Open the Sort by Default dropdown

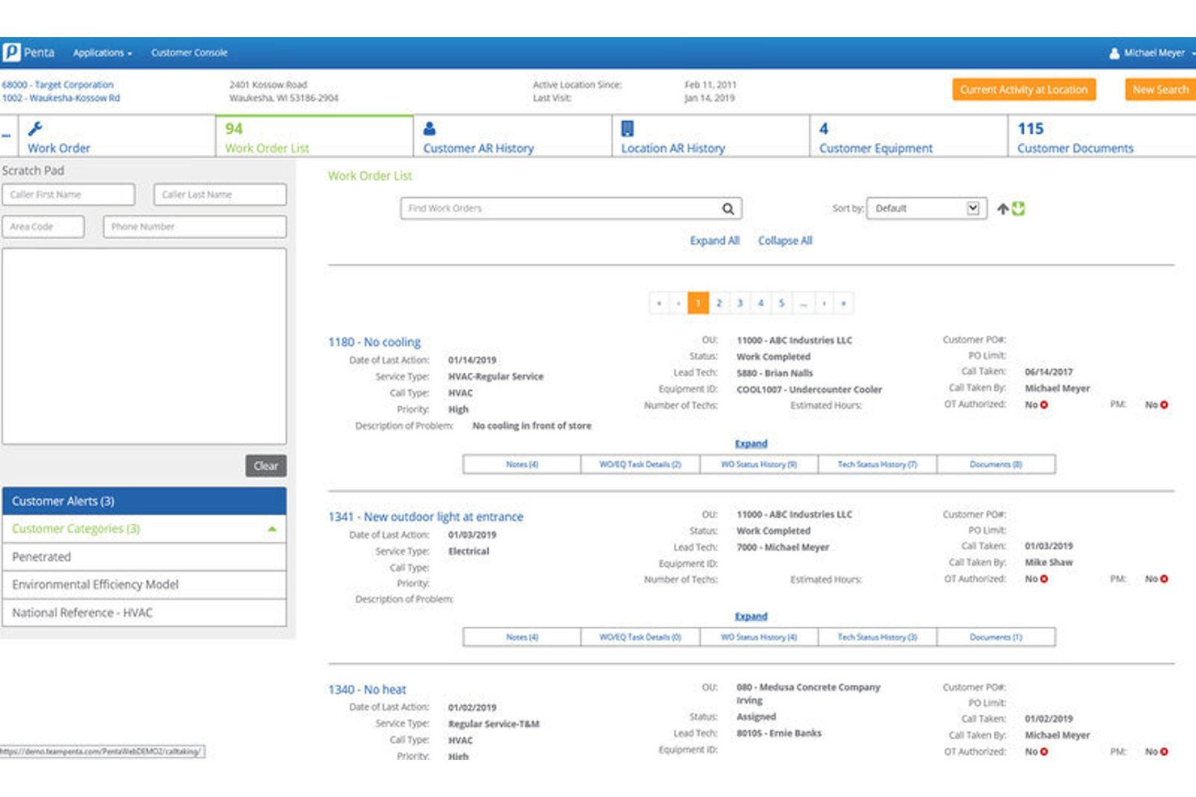click(x=926, y=208)
